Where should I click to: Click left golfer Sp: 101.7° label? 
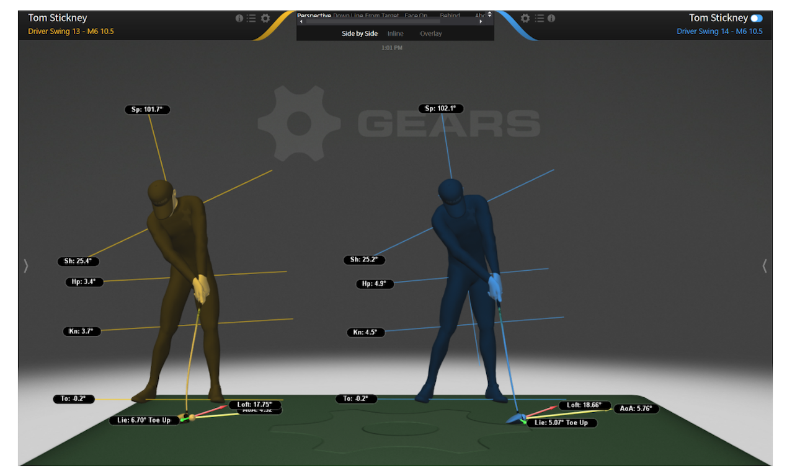click(x=147, y=110)
